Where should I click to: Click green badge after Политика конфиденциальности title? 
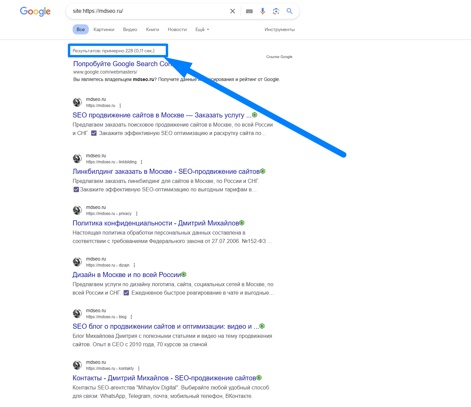242,223
